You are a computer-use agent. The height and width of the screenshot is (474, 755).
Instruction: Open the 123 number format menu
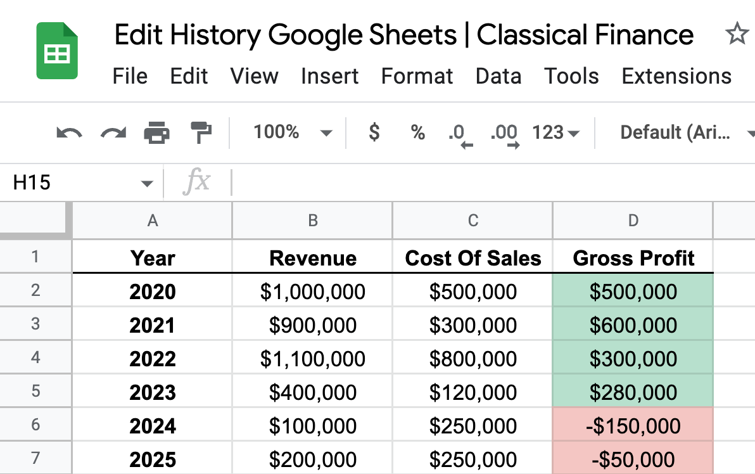pos(554,132)
